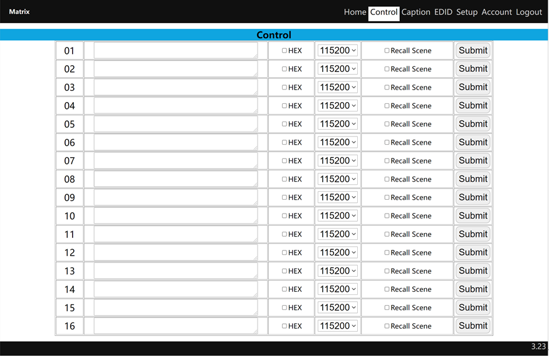The width and height of the screenshot is (549, 357).
Task: Go to the Caption page
Action: click(416, 13)
